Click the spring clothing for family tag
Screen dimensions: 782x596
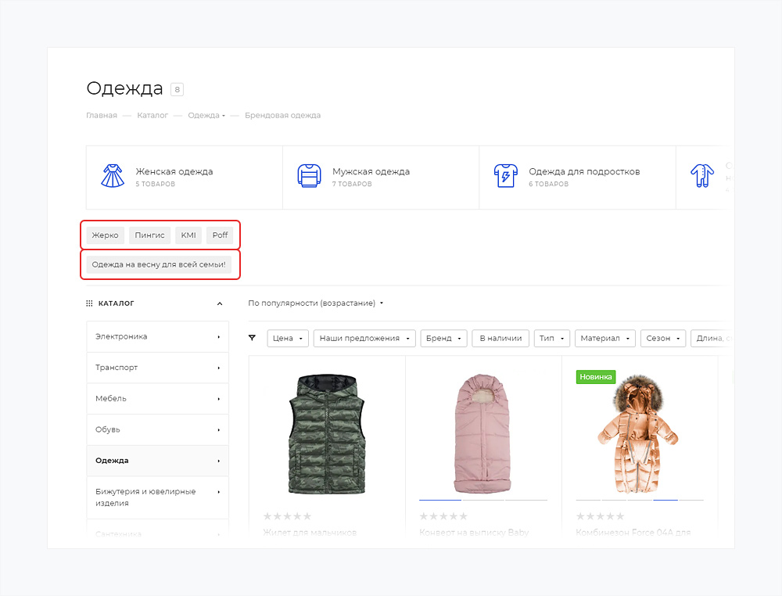[159, 264]
